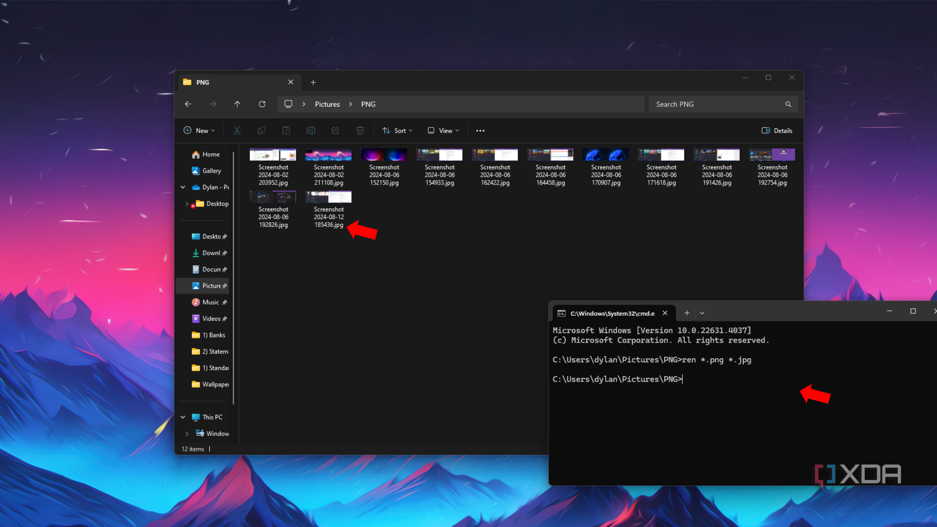Open the Sort dropdown
This screenshot has width=937, height=527.
tap(397, 130)
